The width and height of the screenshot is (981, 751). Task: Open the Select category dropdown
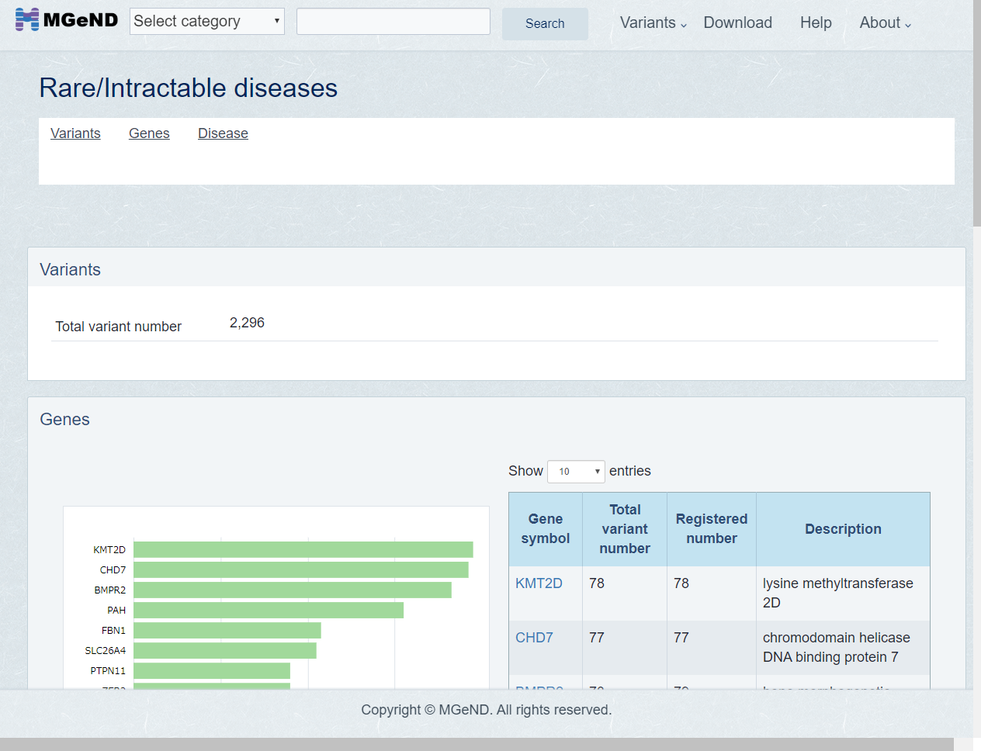tap(206, 22)
